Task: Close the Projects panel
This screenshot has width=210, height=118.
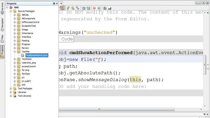Action: (57, 4)
